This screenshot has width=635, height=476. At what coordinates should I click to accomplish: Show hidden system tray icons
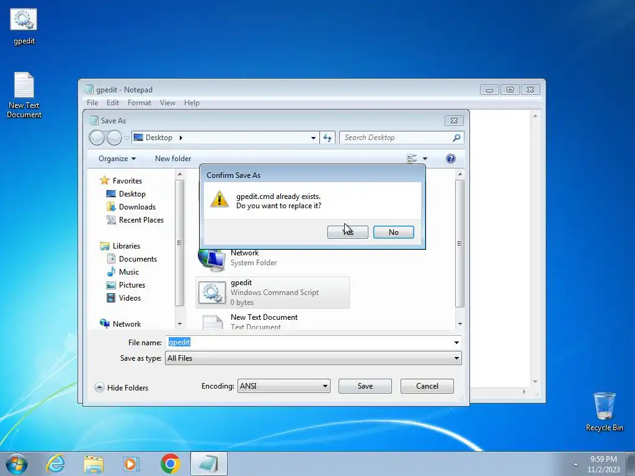pos(575,464)
